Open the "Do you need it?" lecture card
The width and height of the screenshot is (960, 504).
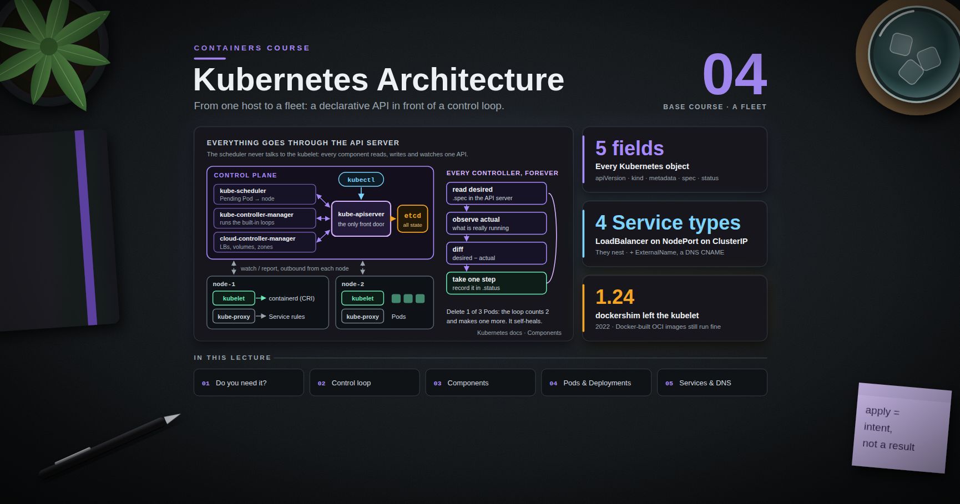249,383
